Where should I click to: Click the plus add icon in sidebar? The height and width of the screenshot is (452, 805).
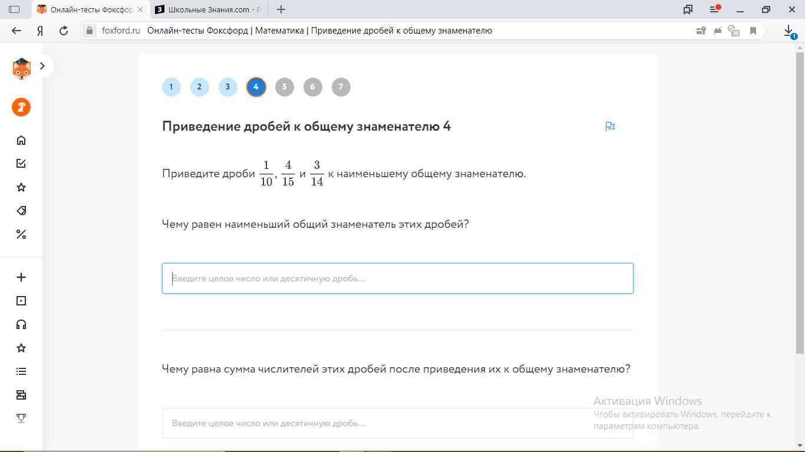click(x=21, y=277)
